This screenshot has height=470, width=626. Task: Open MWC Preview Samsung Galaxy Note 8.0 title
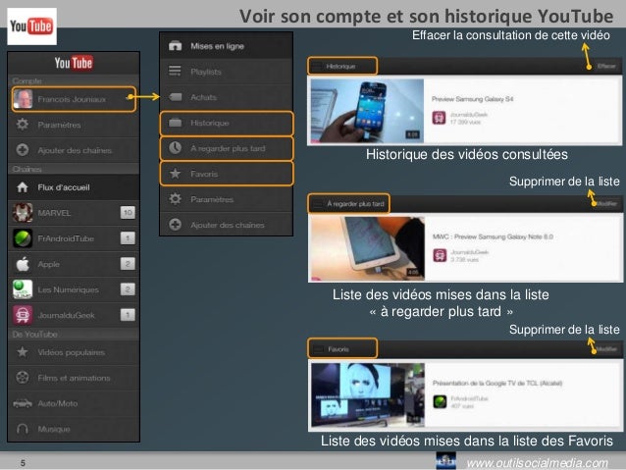tap(493, 236)
